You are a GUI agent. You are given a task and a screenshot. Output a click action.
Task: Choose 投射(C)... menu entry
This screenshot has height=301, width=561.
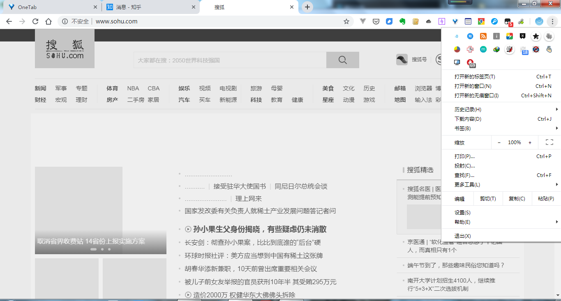pyautogui.click(x=501, y=166)
